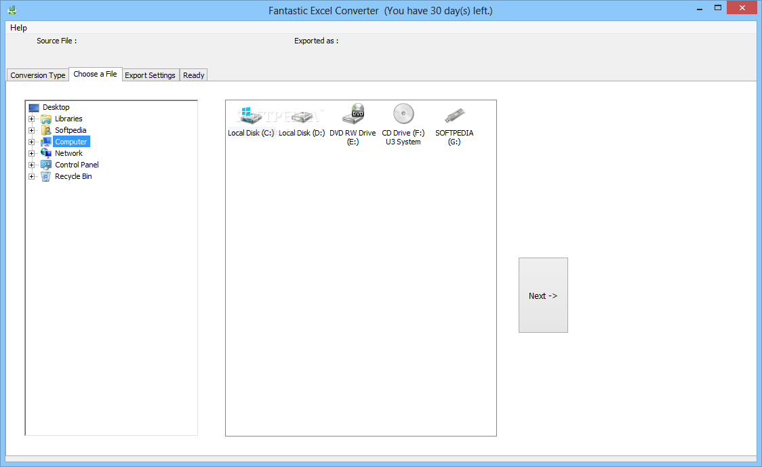Select the SOFTPEDIA (G:) USB drive icon
This screenshot has width=762, height=467.
click(x=454, y=115)
